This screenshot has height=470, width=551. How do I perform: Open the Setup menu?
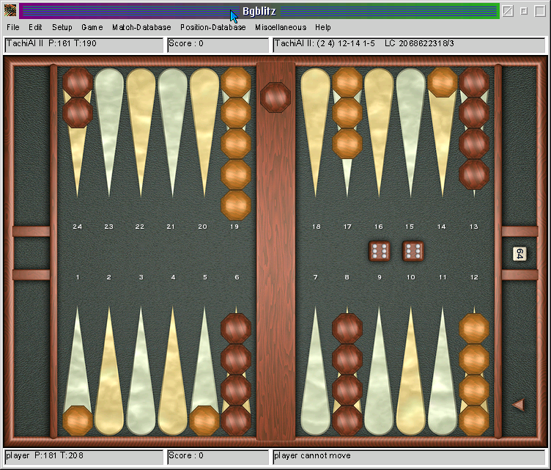[62, 27]
